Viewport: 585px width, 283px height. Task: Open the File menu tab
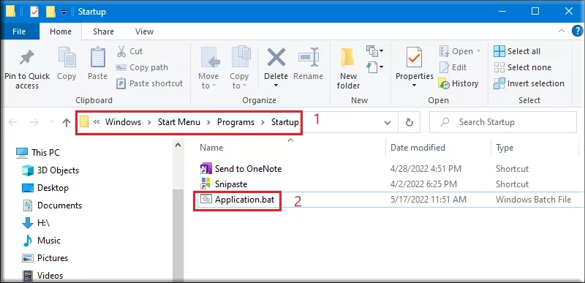click(19, 31)
